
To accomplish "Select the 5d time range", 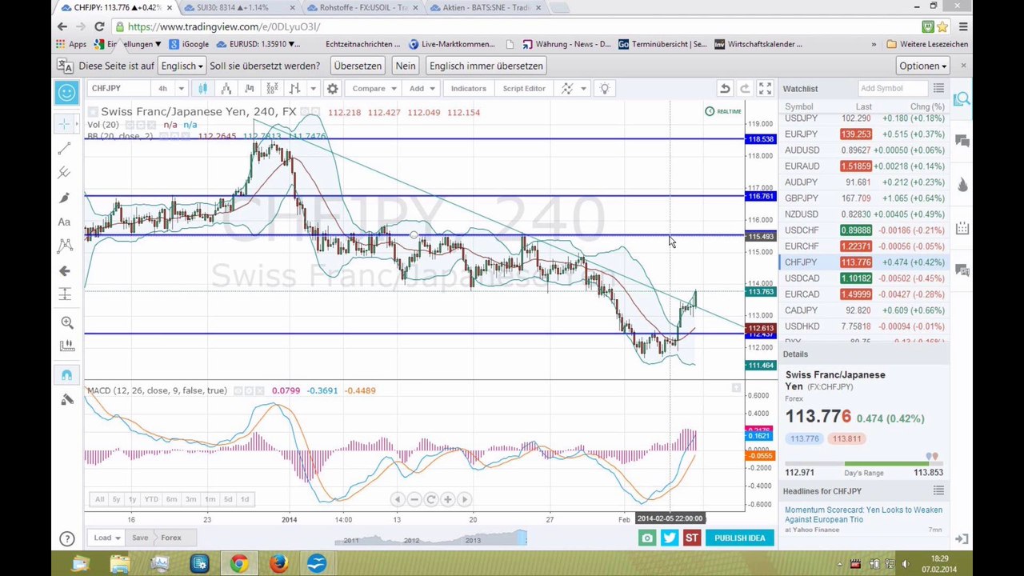I will pos(228,499).
